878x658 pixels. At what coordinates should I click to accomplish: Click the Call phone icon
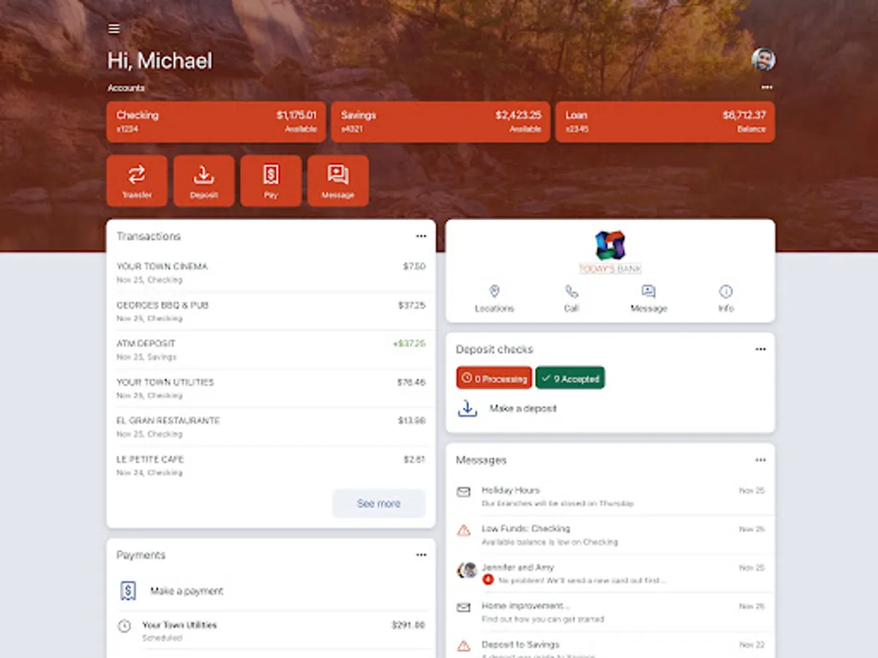pyautogui.click(x=571, y=292)
